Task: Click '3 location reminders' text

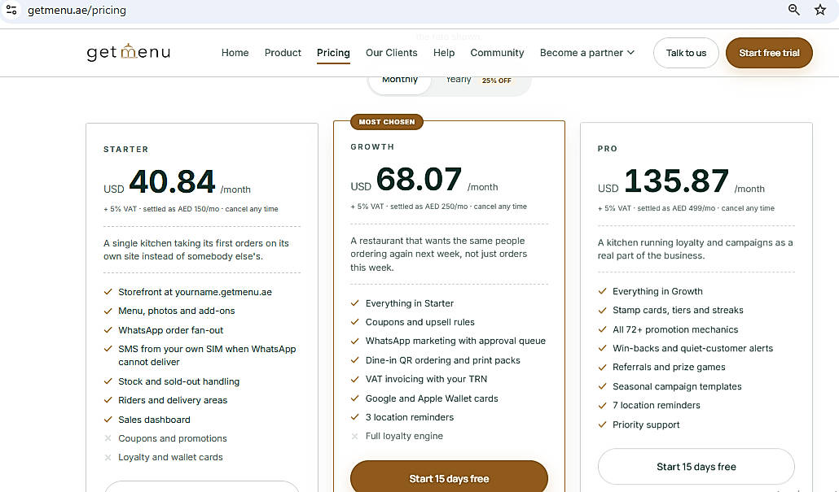Action: pyautogui.click(x=410, y=417)
